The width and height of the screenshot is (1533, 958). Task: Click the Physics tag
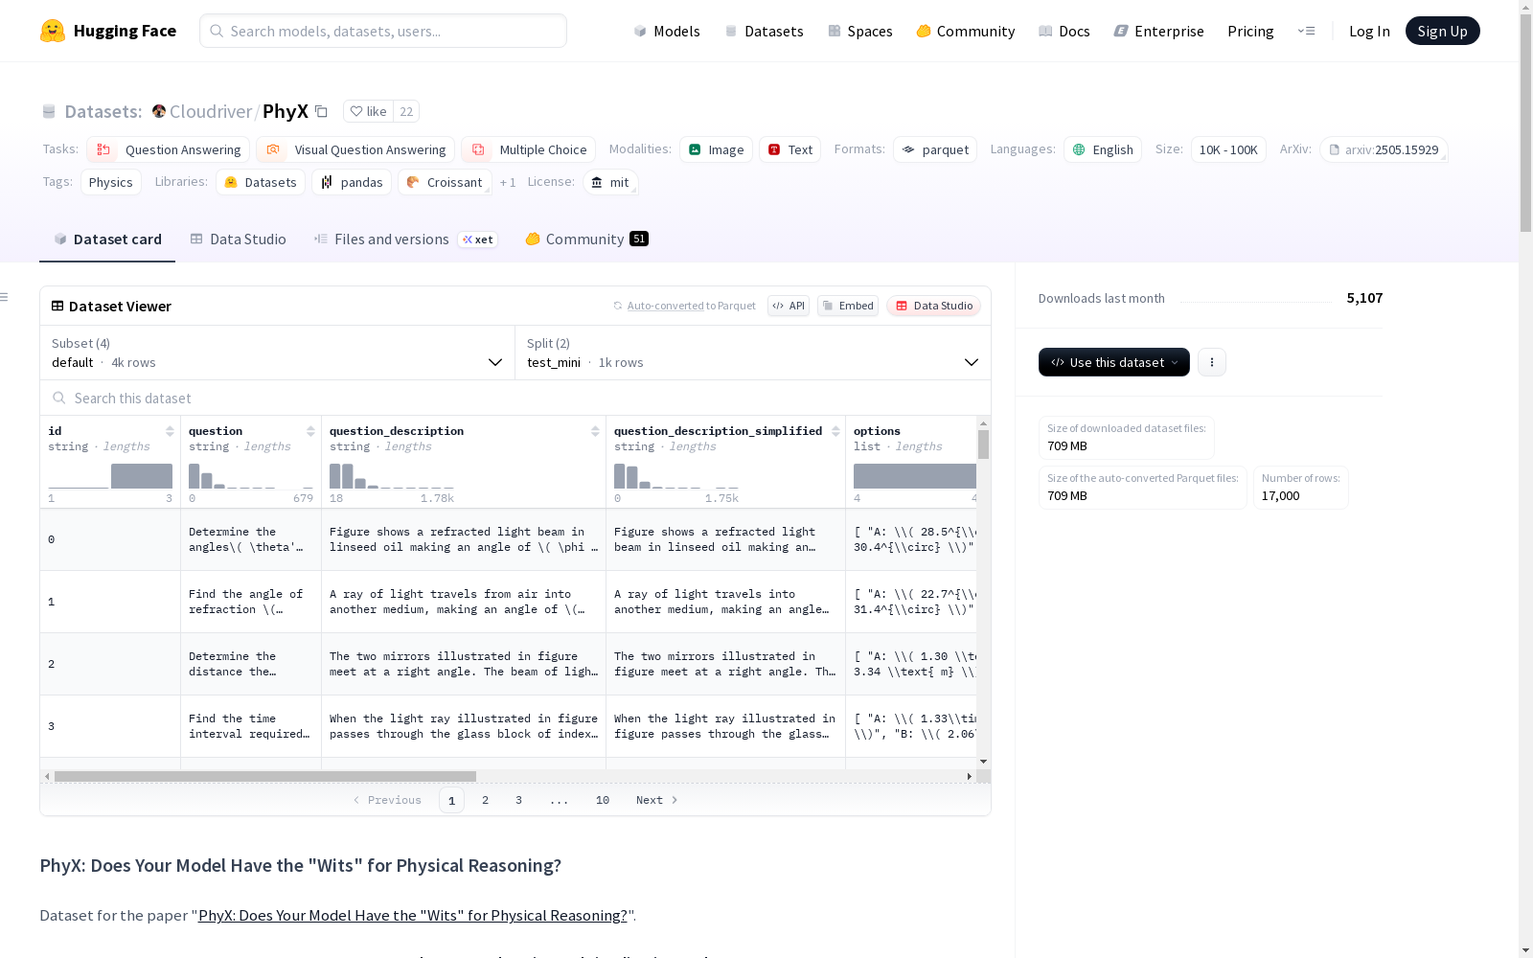pyautogui.click(x=111, y=182)
